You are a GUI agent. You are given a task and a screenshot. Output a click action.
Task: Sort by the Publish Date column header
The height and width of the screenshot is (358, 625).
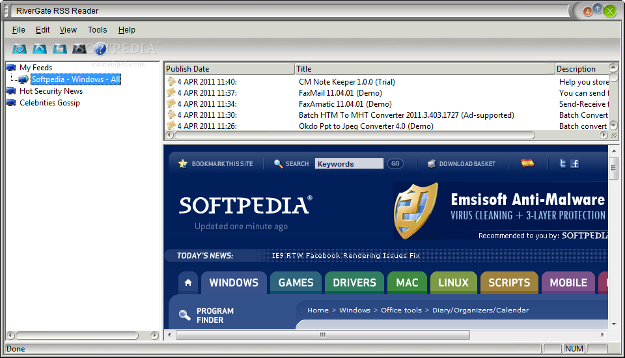229,69
